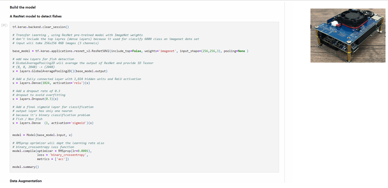Screen dimensions: 388x188
Task: Click the "# RMSprop oprimizer" comment line
Action: click(58, 143)
